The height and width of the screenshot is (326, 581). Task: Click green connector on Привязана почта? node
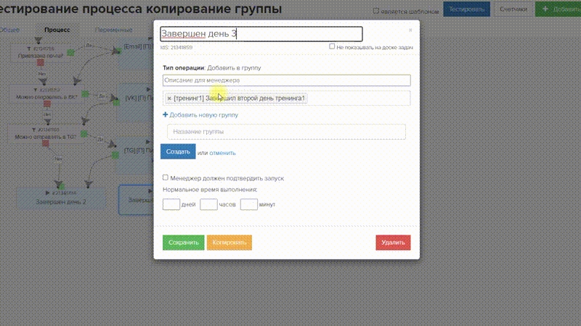click(70, 52)
